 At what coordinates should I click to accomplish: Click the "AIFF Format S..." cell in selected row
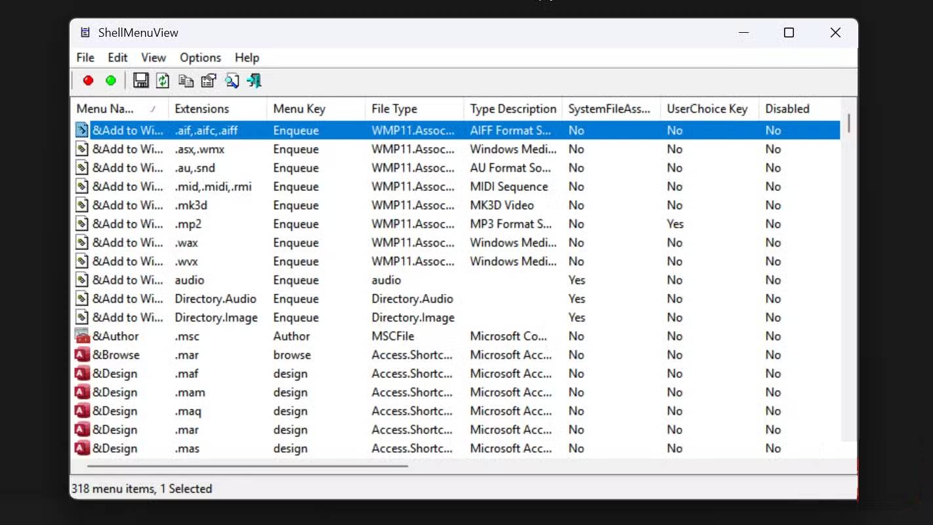tap(510, 130)
